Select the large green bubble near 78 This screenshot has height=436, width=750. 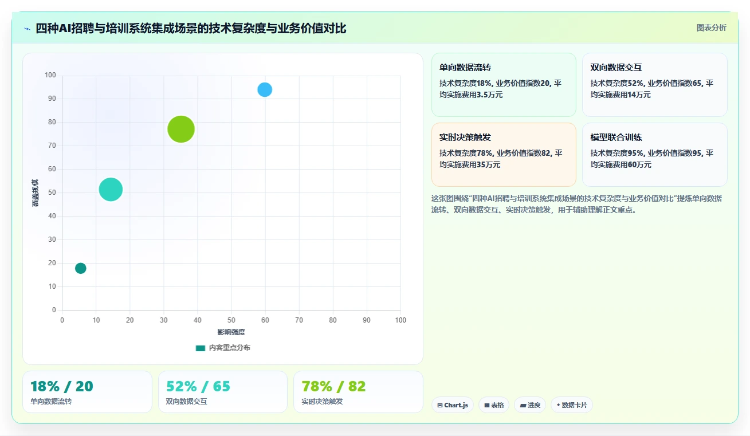tap(181, 129)
